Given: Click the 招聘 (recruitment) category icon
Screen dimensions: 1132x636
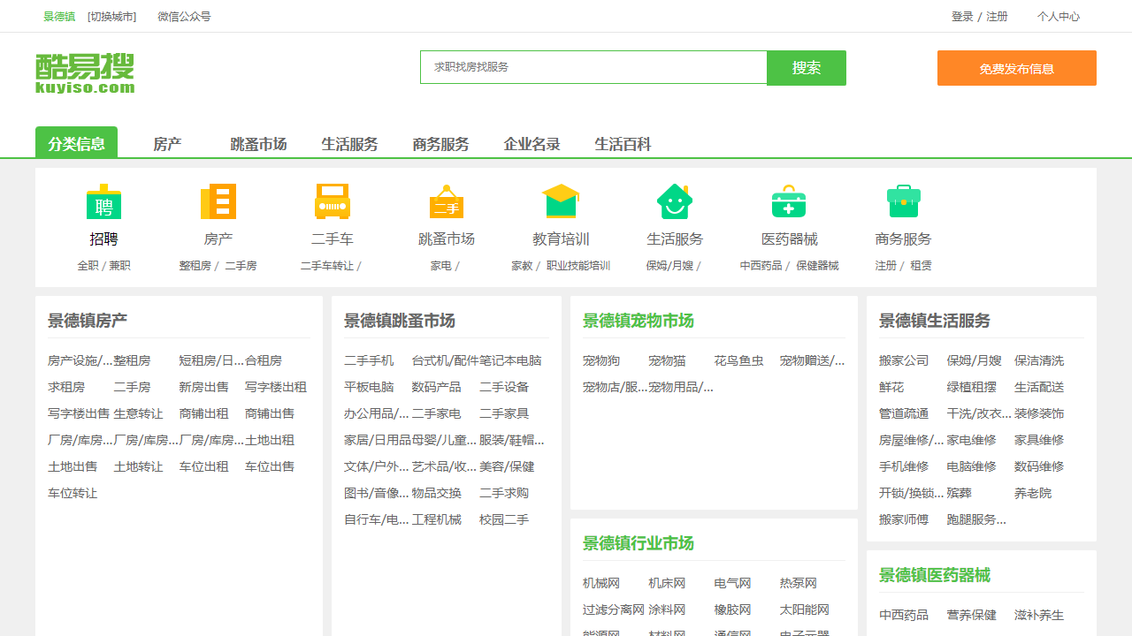Looking at the screenshot, I should [103, 201].
